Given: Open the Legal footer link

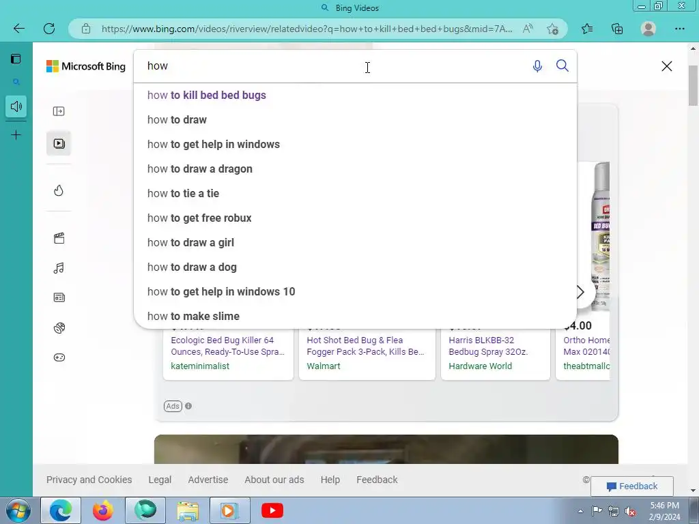Looking at the screenshot, I should [160, 480].
